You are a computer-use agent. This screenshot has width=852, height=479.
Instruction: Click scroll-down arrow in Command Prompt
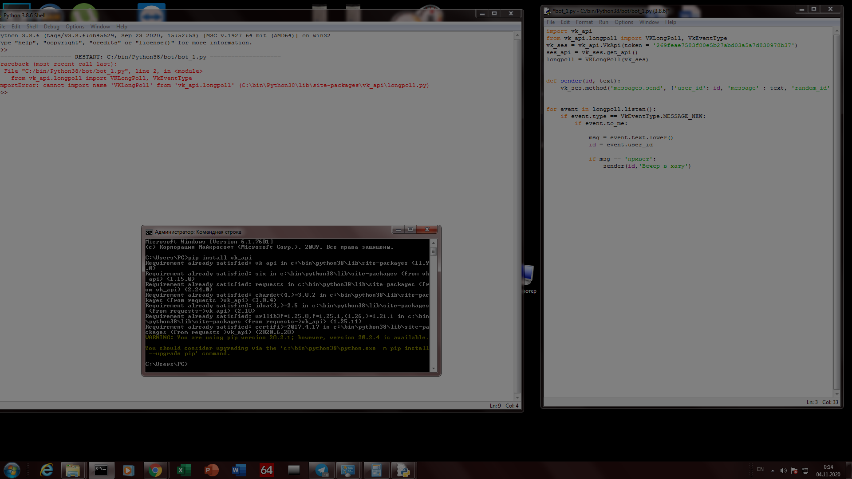click(434, 369)
